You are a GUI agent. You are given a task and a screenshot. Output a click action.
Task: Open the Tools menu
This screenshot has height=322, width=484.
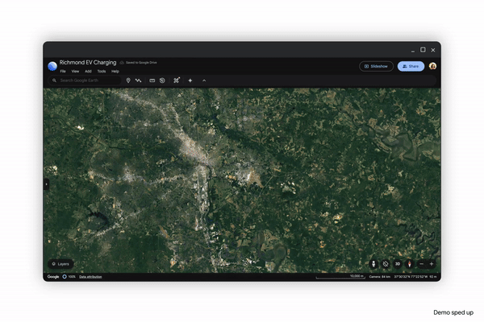coord(102,72)
